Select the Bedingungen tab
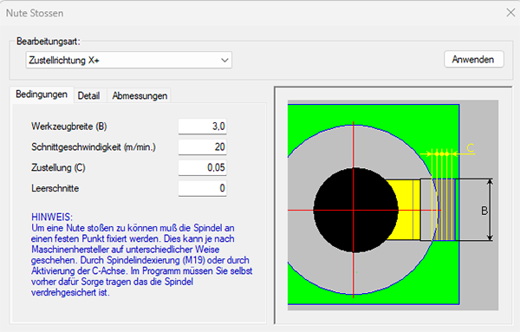Screen dimensions: 520x332 click(42, 94)
